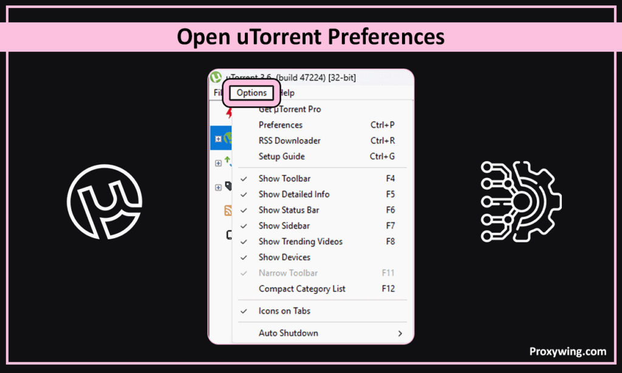The height and width of the screenshot is (373, 622).
Task: Toggle Icons on Tabs setting
Action: tap(284, 311)
